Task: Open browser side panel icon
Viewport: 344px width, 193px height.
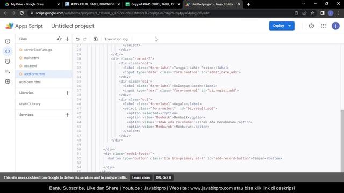Action: 322,13
